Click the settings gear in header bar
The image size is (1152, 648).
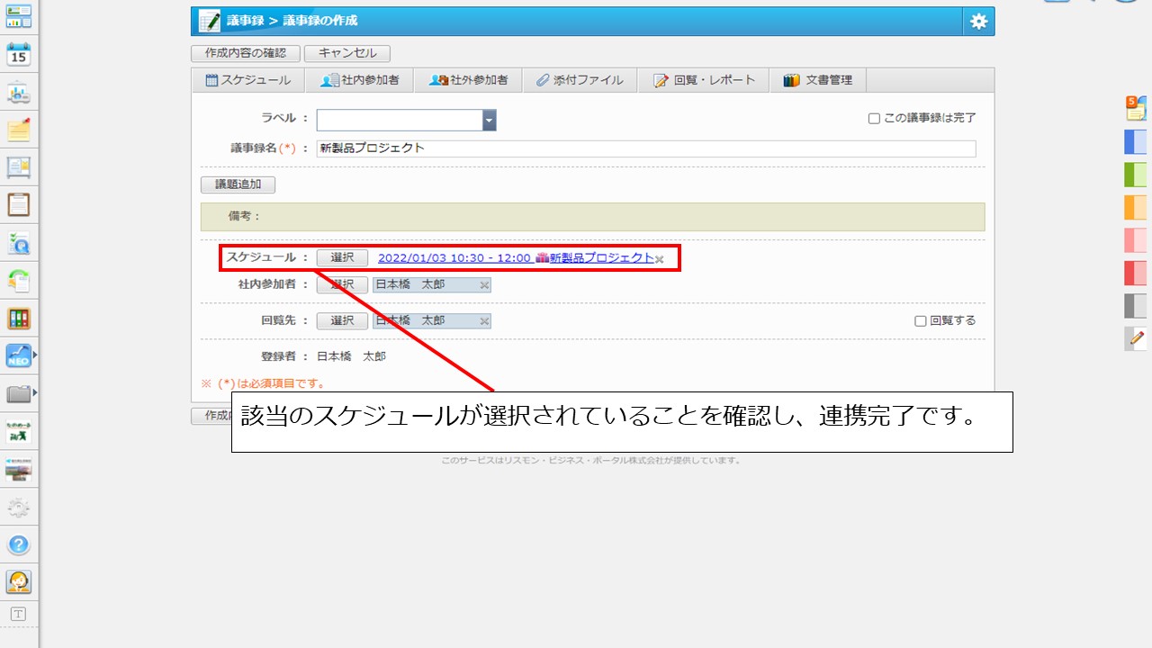pyautogui.click(x=978, y=22)
